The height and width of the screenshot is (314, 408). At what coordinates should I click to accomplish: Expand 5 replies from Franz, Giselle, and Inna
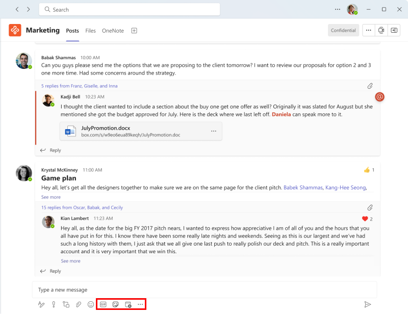click(80, 86)
